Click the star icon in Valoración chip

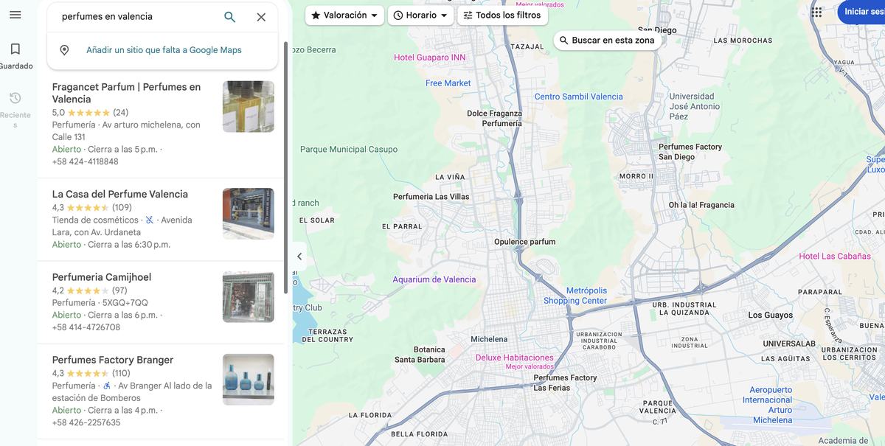[316, 15]
